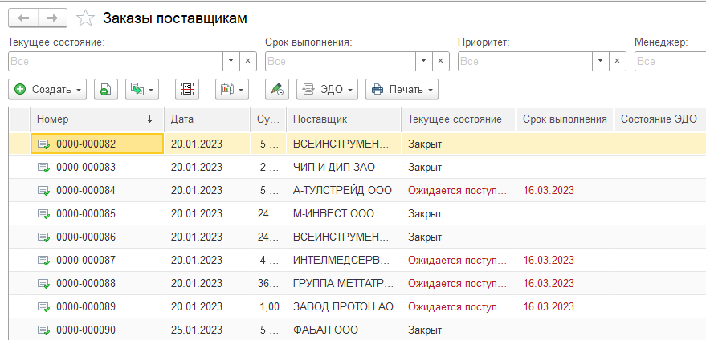Click the copy document icon with green plus
This screenshot has height=340, width=706.
coord(106,90)
